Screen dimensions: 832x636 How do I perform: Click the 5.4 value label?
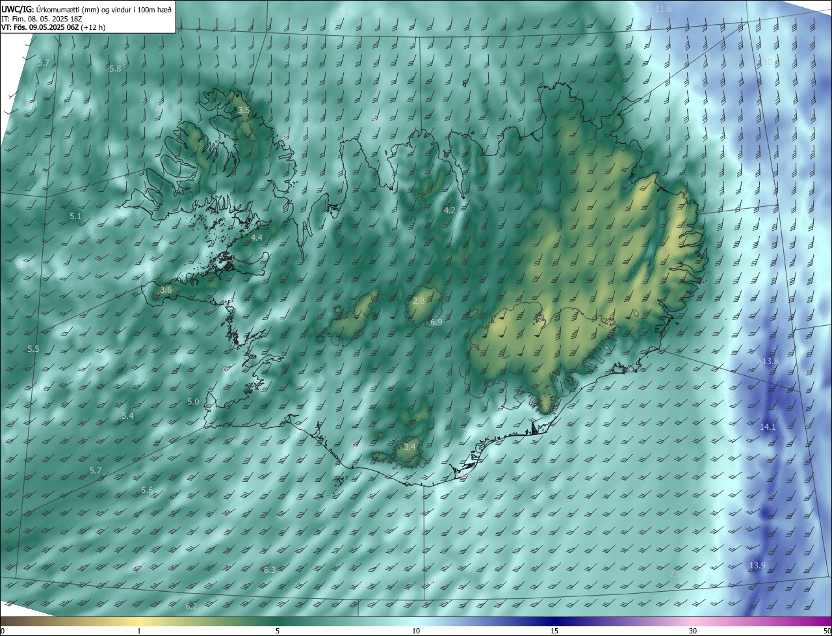pos(127,416)
